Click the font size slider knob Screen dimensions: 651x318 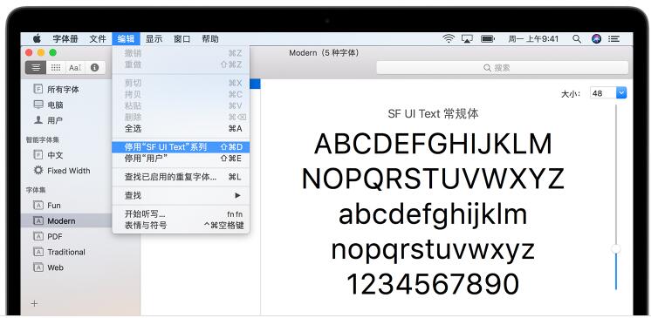point(616,249)
